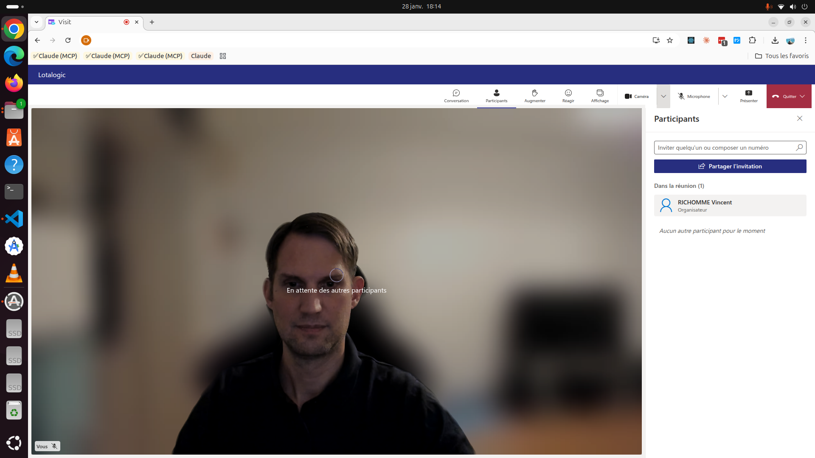Open Chrome three-dot menu
Image resolution: width=815 pixels, height=458 pixels.
coord(805,40)
